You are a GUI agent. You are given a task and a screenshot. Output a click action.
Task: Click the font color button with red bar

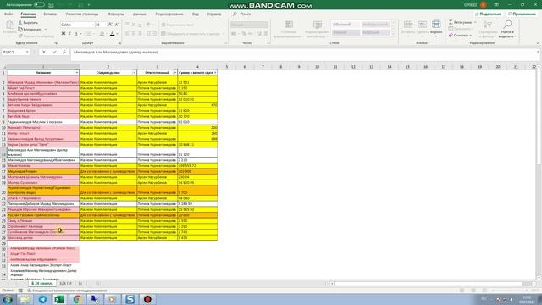click(113, 34)
